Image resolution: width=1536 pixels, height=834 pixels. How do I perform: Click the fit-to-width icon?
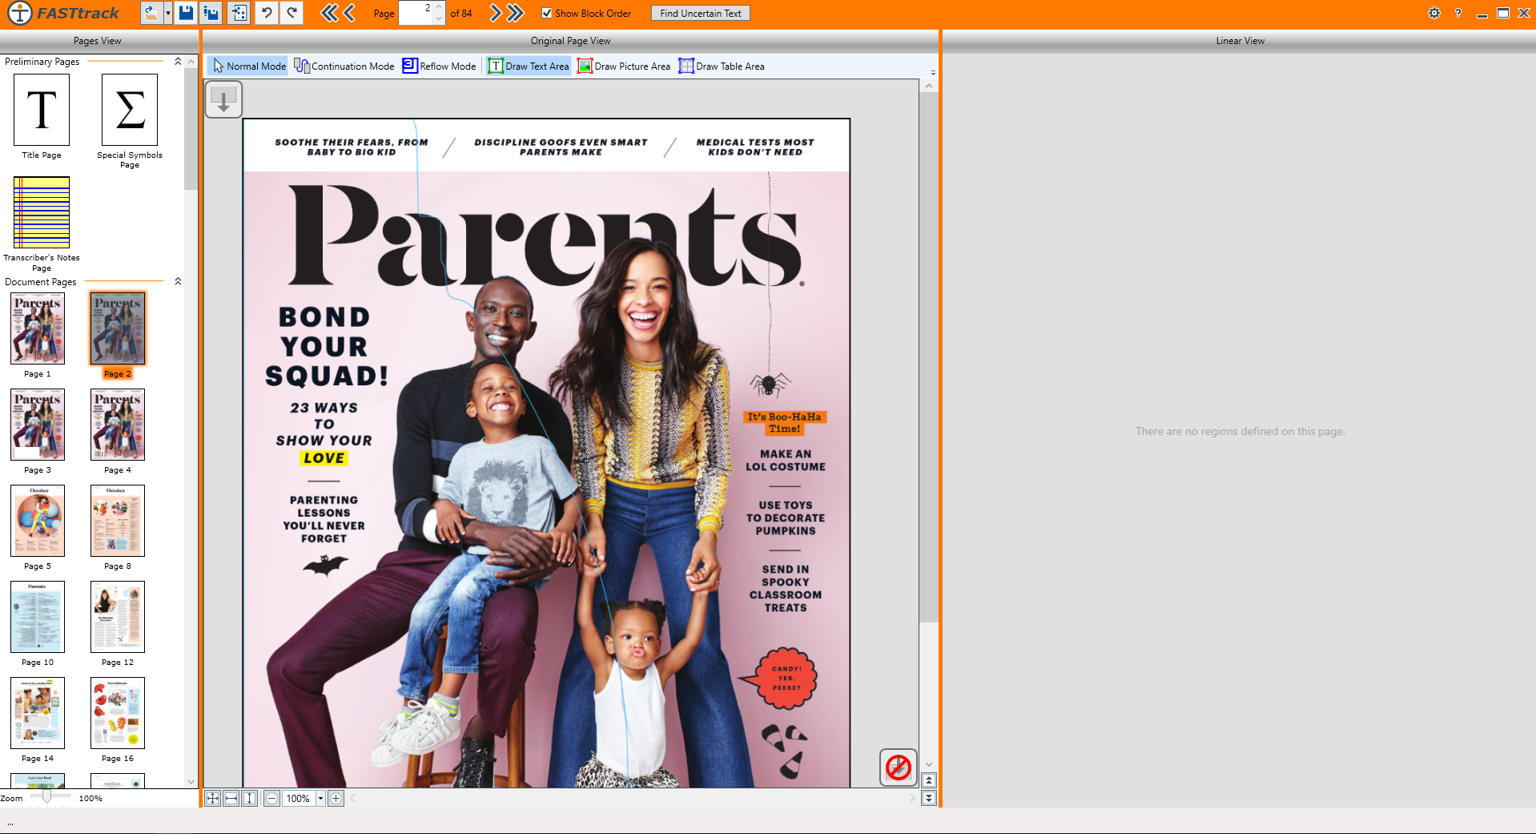231,798
